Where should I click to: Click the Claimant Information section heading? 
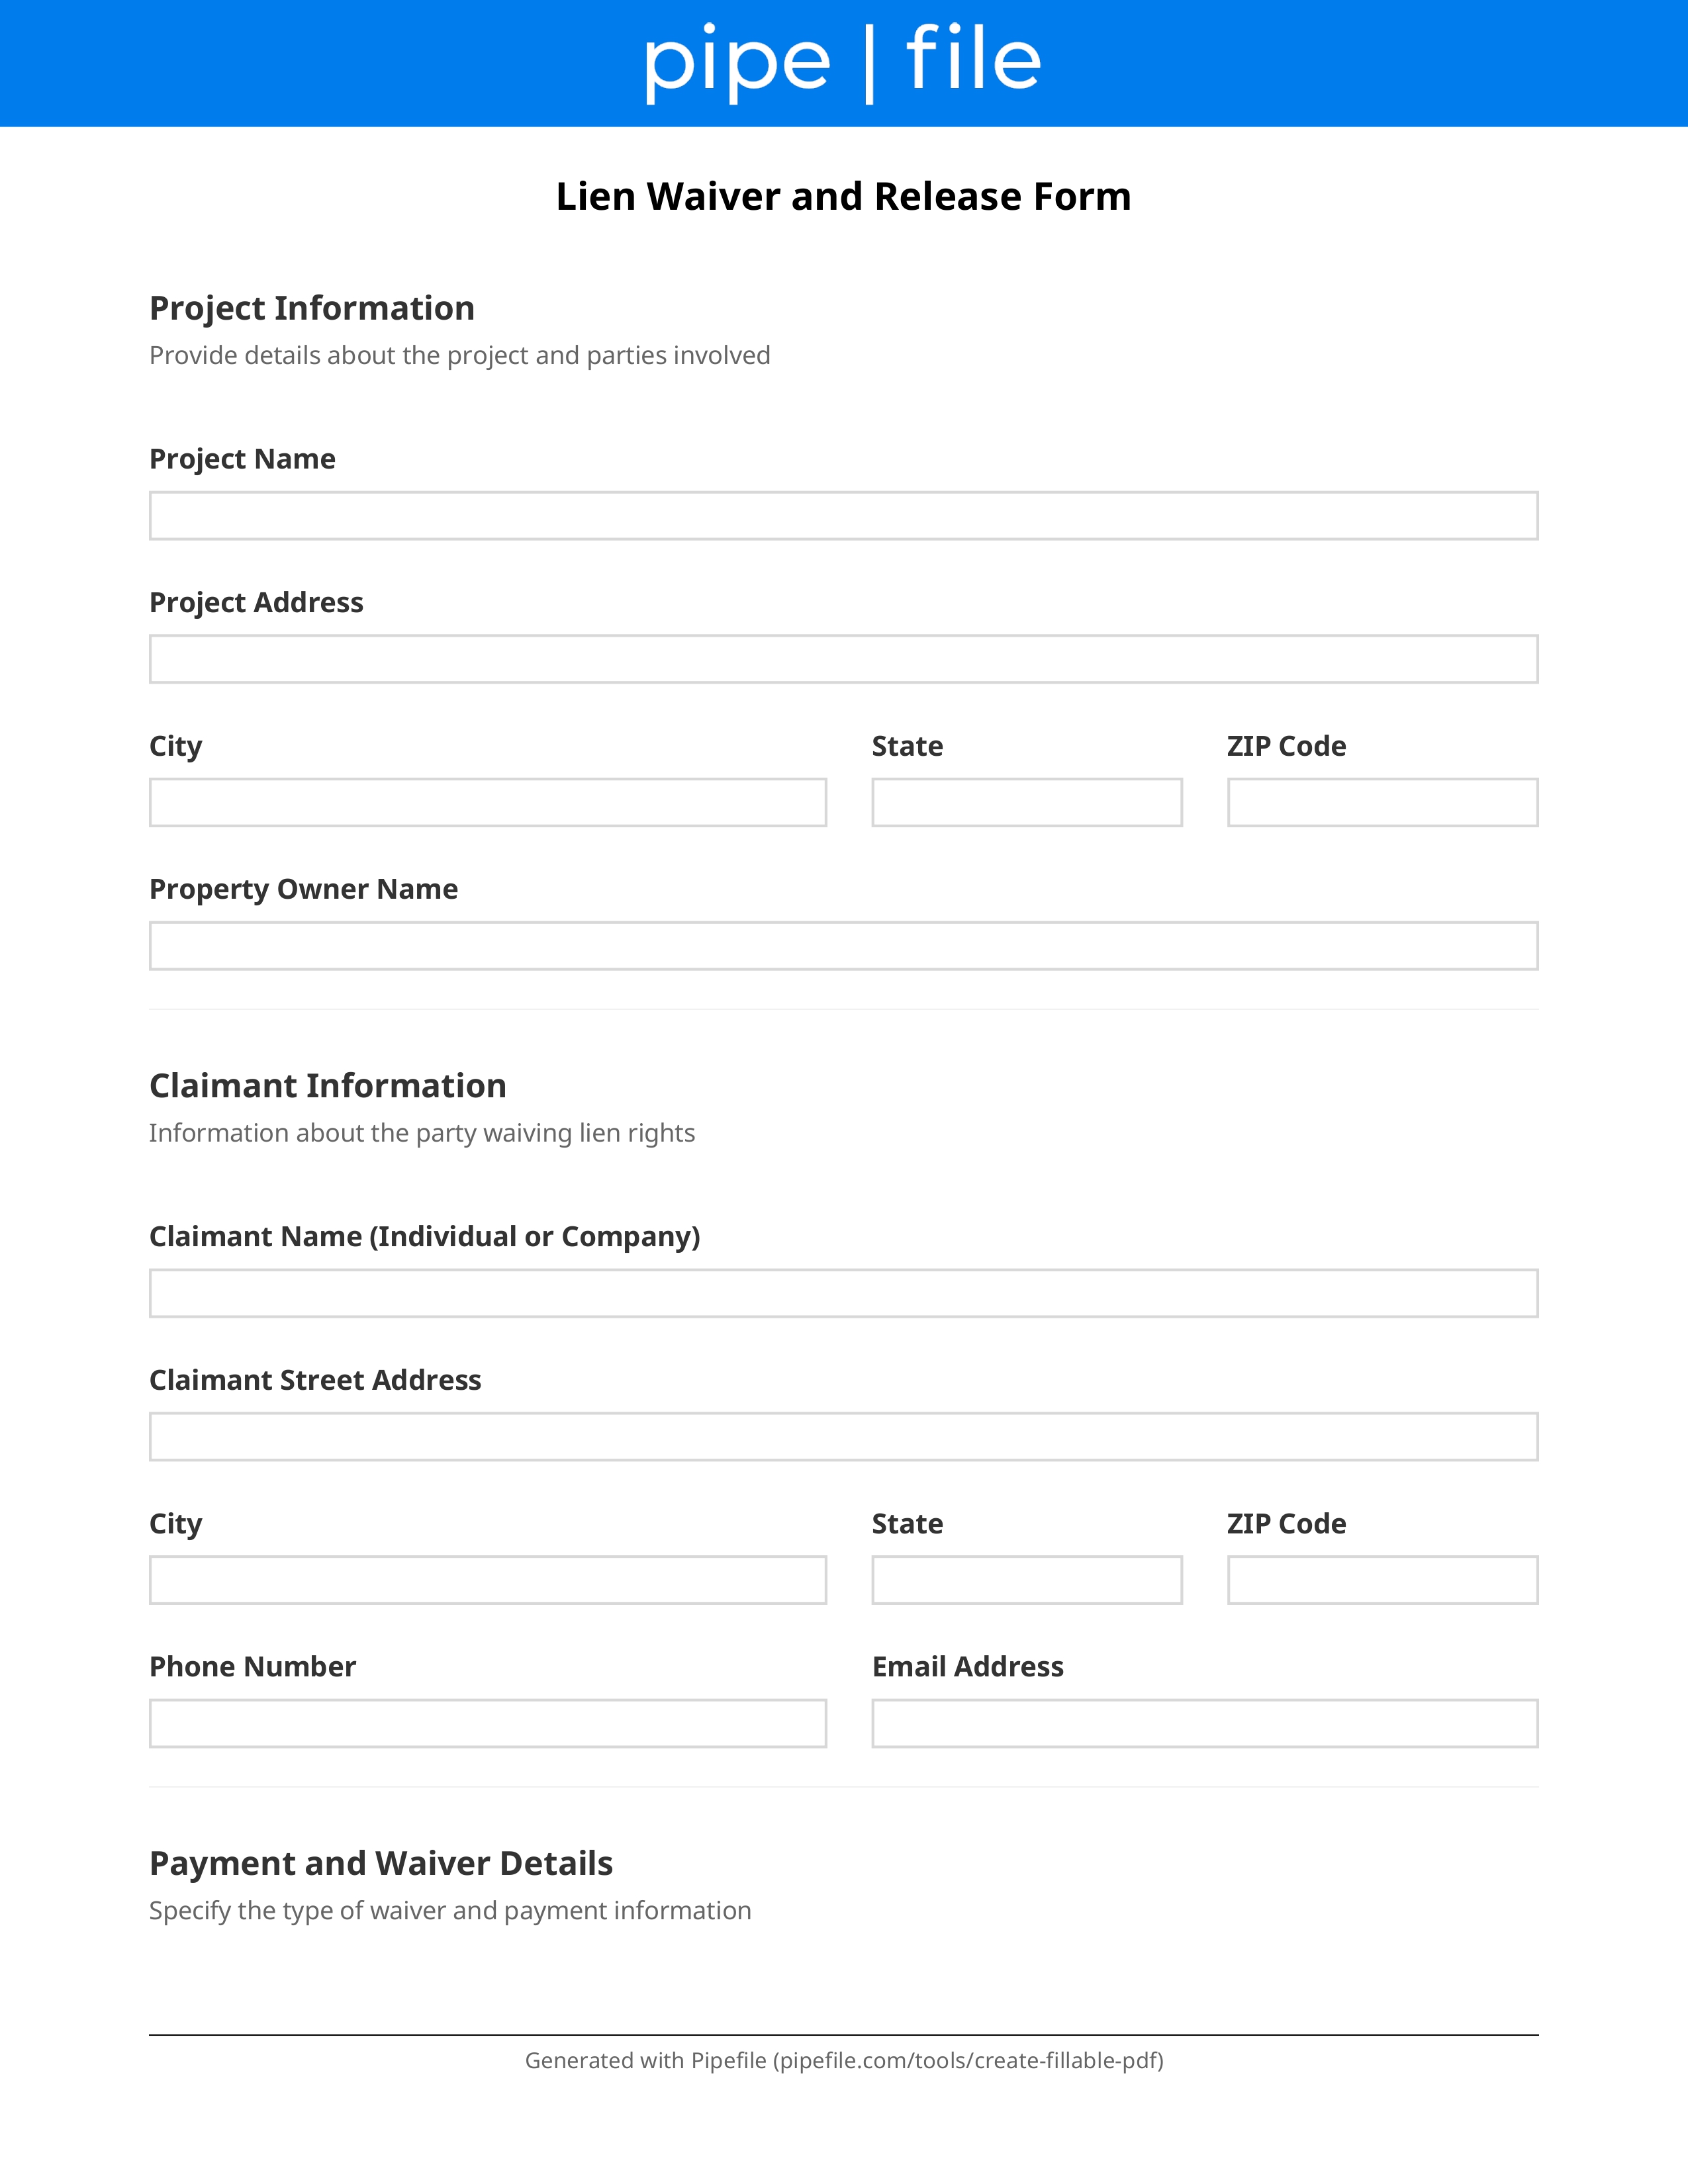pyautogui.click(x=328, y=1086)
